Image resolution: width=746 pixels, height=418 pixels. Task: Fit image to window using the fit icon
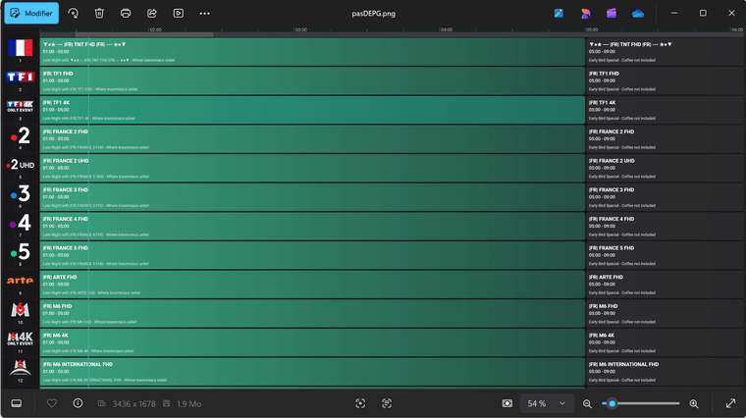point(506,403)
